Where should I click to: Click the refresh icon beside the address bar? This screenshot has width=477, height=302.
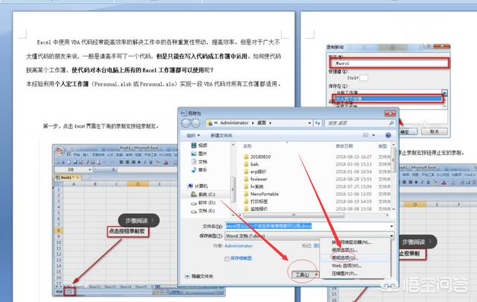tap(318, 123)
